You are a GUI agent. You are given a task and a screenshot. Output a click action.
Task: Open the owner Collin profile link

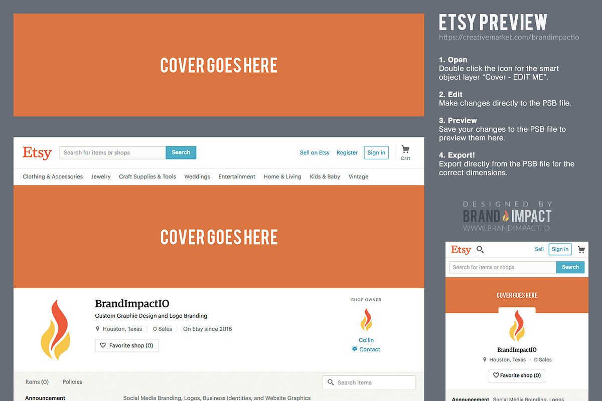pos(366,340)
